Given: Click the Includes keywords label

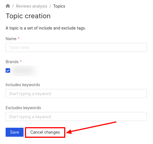Looking at the screenshot, I should [x=23, y=85].
